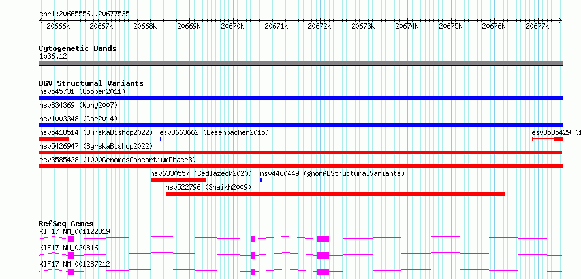Open the nsv522796 (Shaikh2009) label
This screenshot has width=581, height=279.
[x=208, y=187]
